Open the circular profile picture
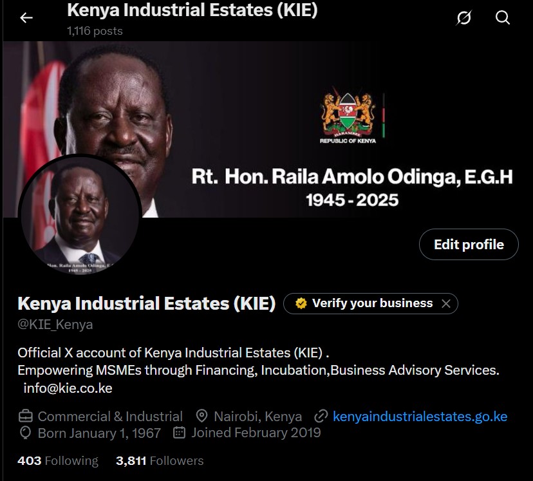 (x=80, y=215)
